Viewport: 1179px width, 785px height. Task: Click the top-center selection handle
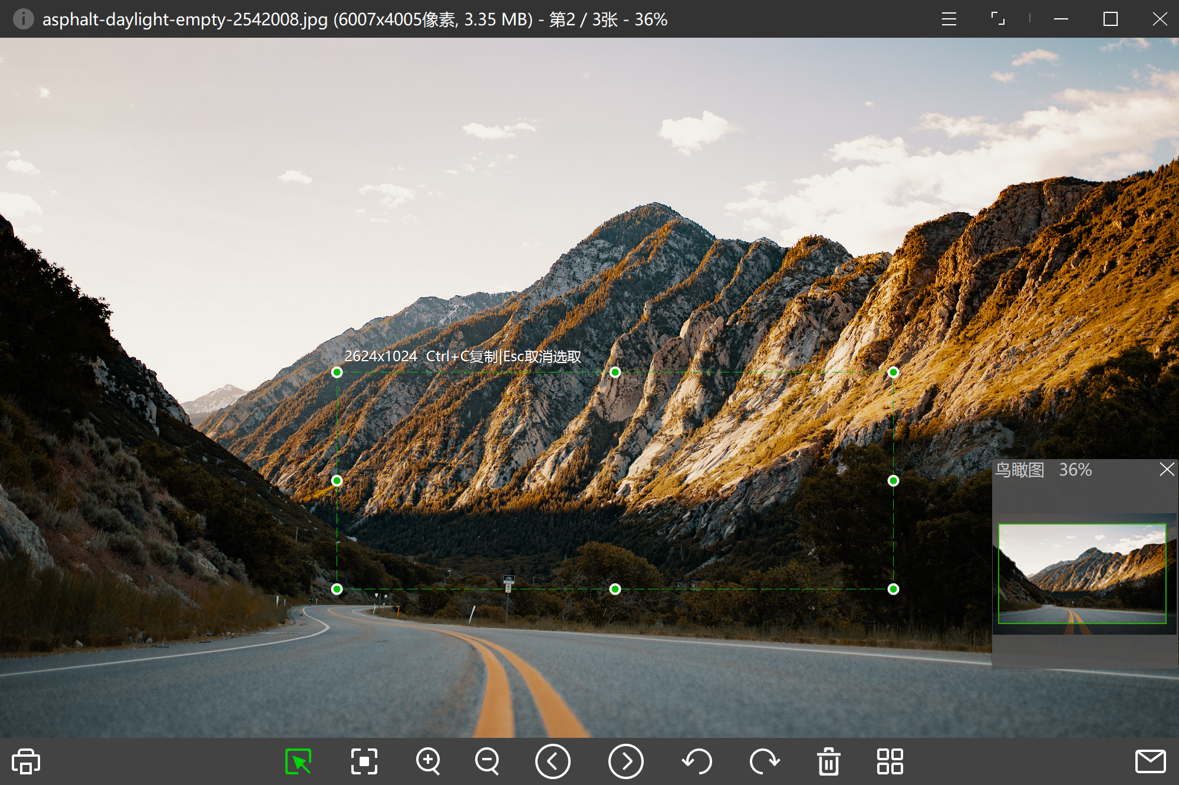615,372
